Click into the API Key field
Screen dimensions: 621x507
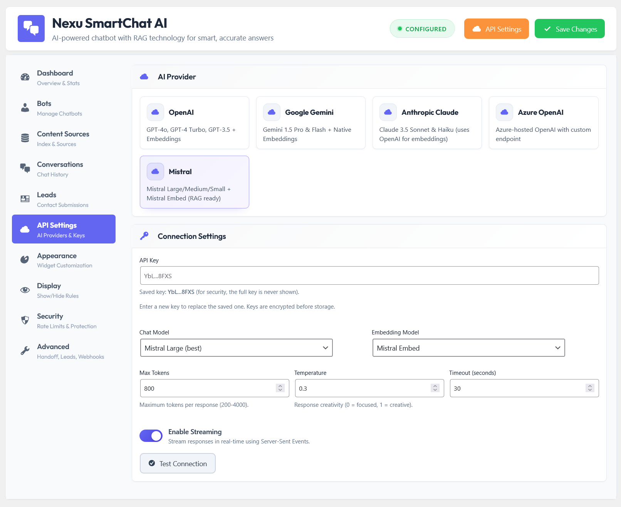[x=369, y=275]
